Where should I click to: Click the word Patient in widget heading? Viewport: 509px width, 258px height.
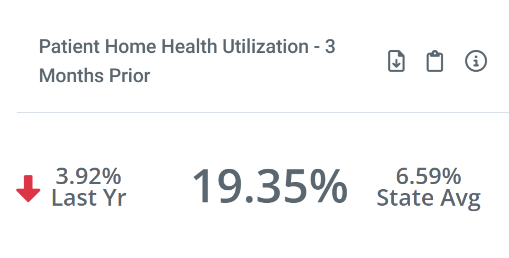[69, 47]
